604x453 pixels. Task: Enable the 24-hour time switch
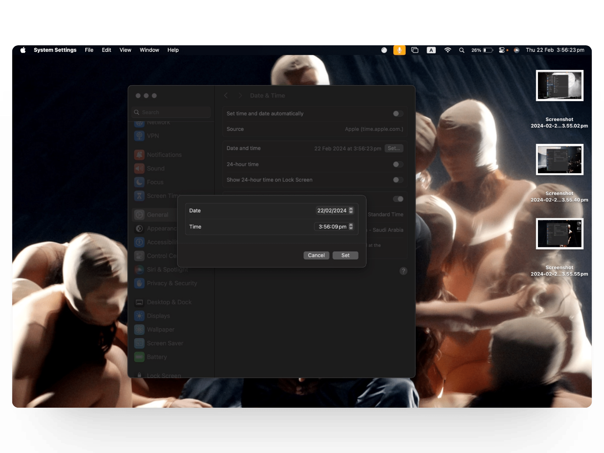click(398, 164)
